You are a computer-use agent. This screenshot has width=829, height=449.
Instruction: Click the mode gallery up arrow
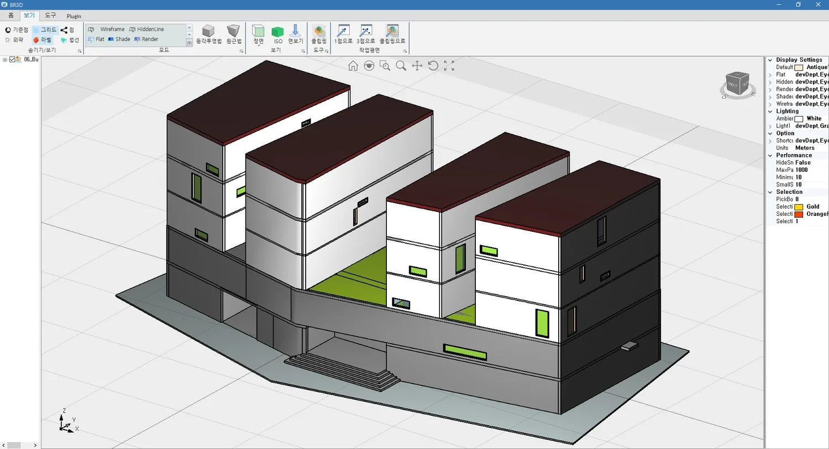[x=190, y=27]
